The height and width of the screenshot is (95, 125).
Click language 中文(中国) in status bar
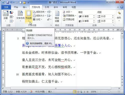coord(40,92)
